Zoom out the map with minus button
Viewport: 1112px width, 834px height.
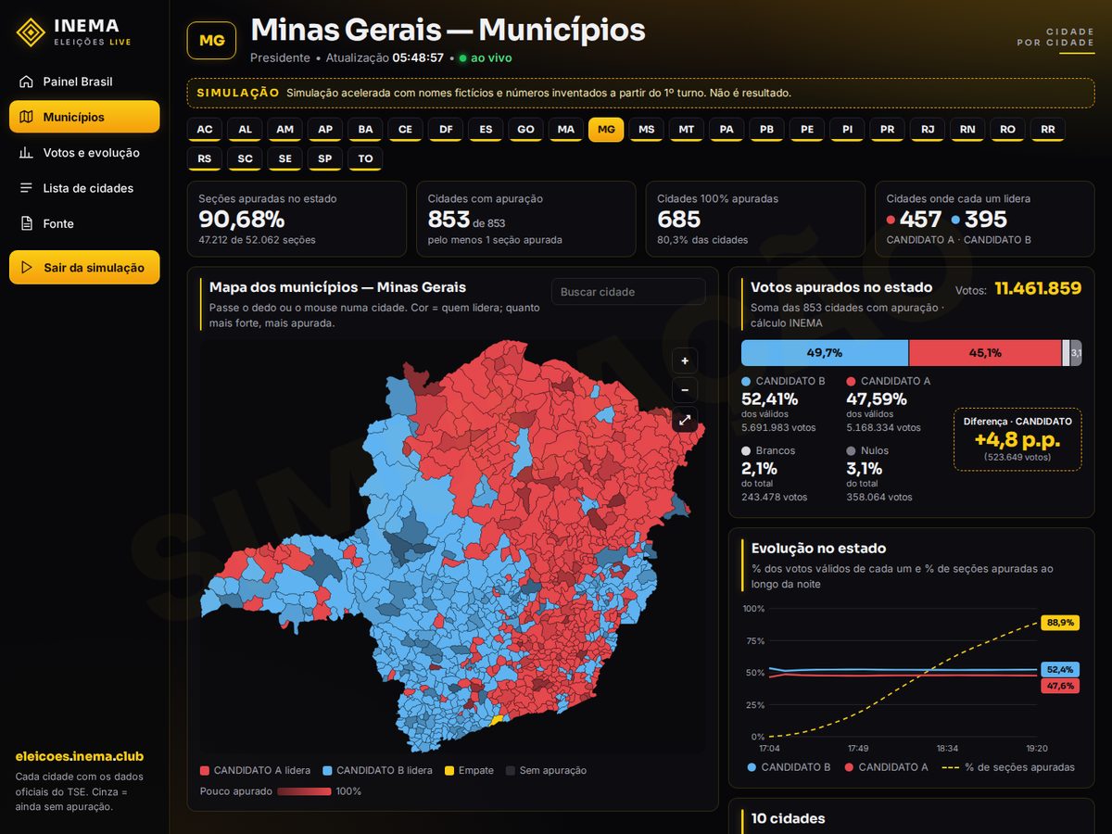pos(685,390)
